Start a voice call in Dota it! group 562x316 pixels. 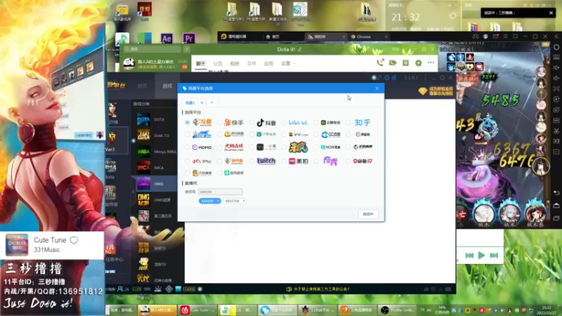(380, 62)
